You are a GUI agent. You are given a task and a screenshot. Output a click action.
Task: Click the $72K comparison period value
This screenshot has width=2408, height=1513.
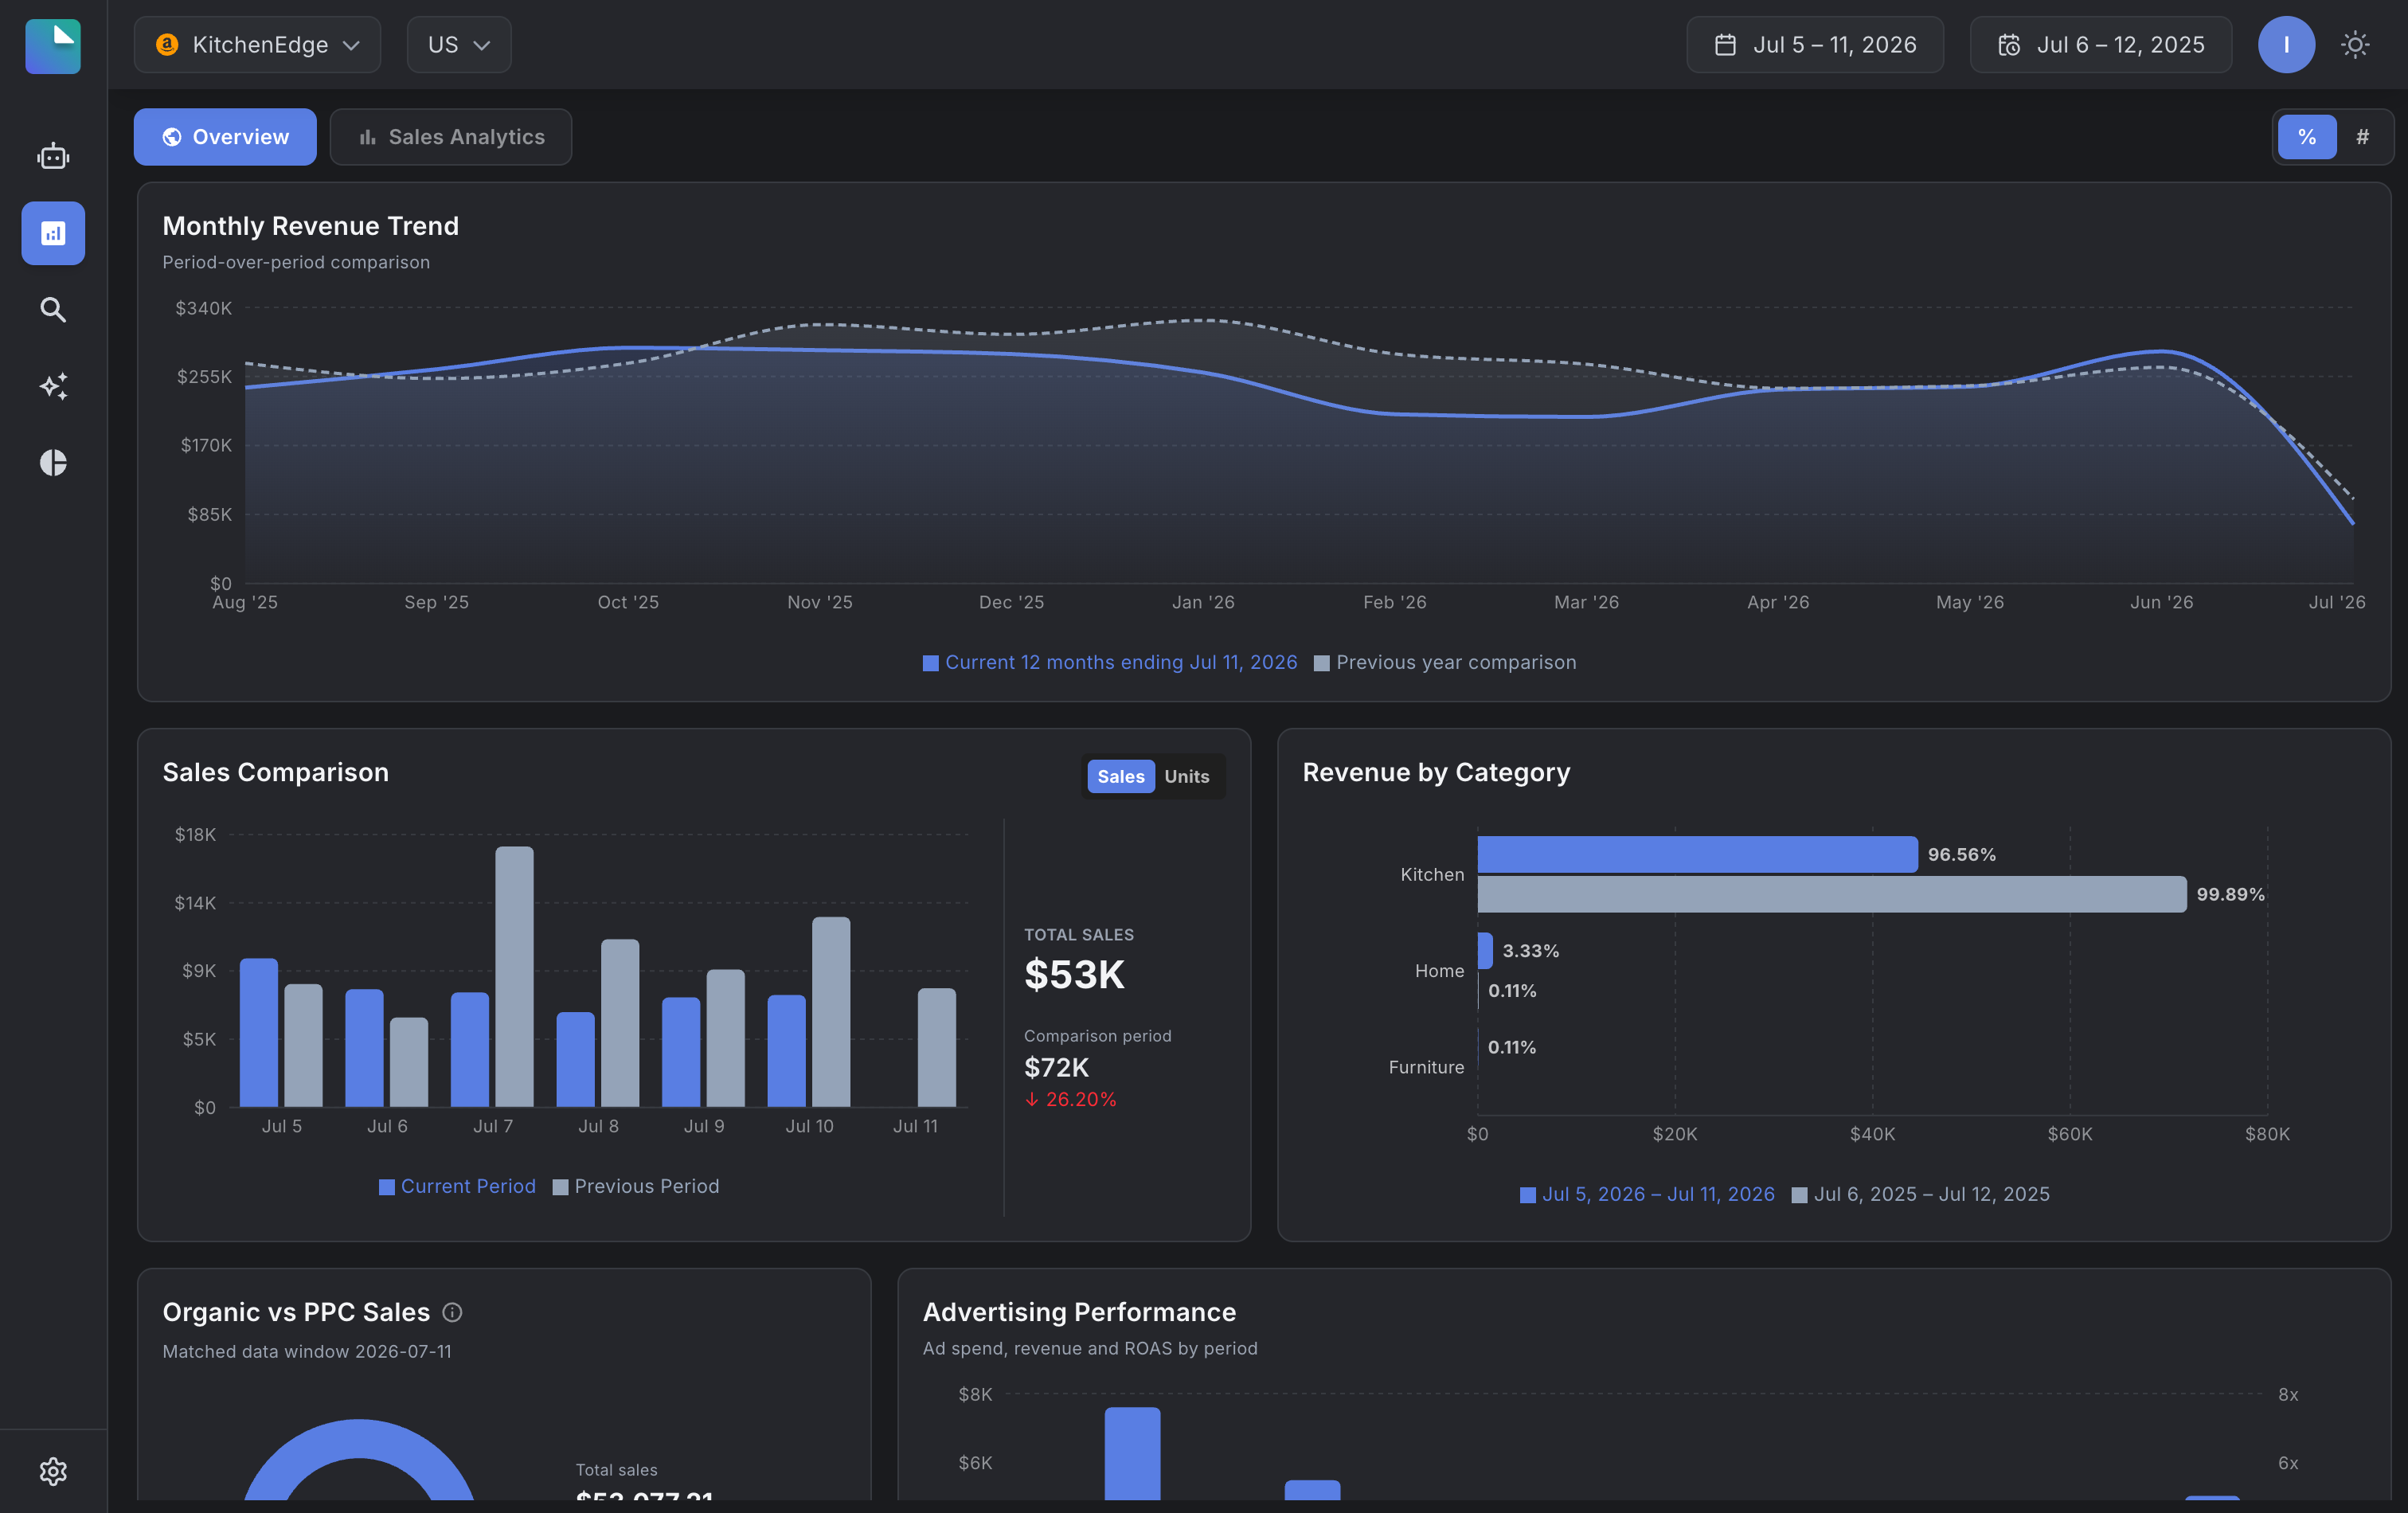tap(1056, 1068)
